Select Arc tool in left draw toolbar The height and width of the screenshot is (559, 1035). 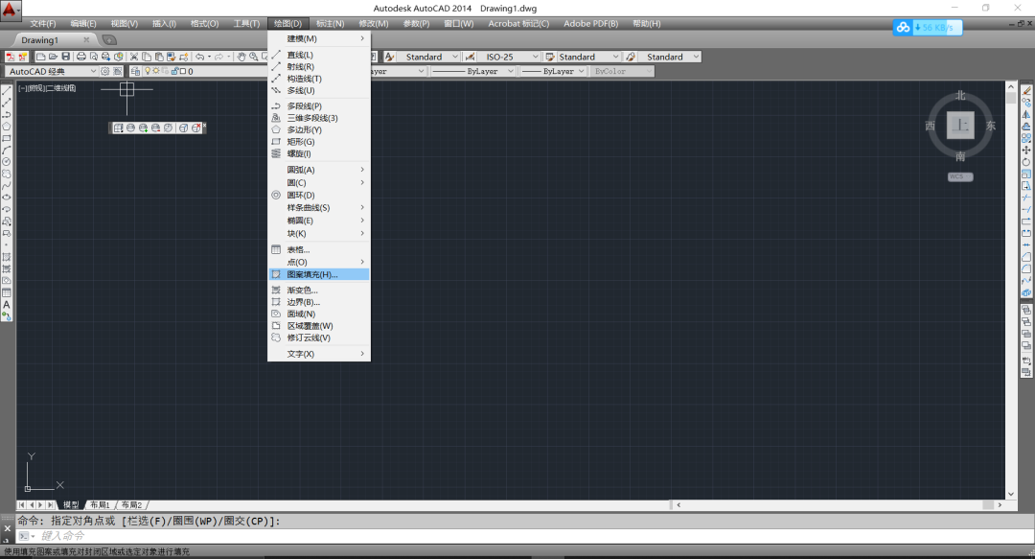[7, 150]
